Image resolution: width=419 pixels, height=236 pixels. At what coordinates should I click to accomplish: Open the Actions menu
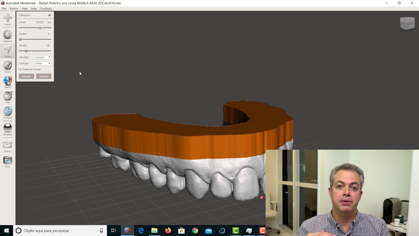point(14,9)
